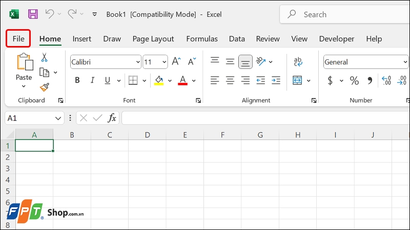Increase font size with large A
The image size is (410, 230).
[176, 61]
